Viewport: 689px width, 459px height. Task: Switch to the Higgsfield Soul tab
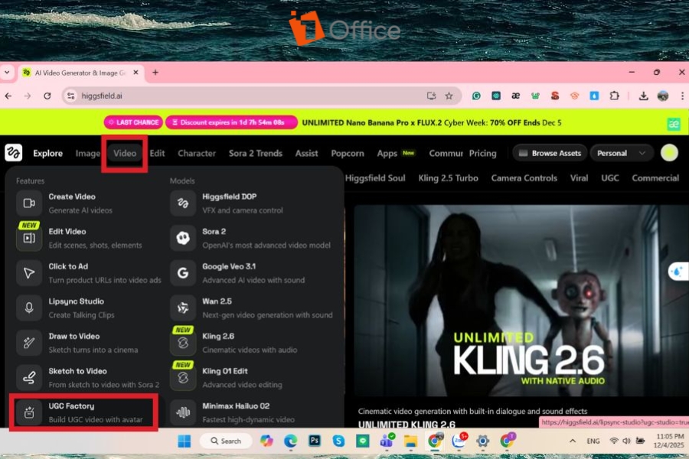(x=375, y=178)
